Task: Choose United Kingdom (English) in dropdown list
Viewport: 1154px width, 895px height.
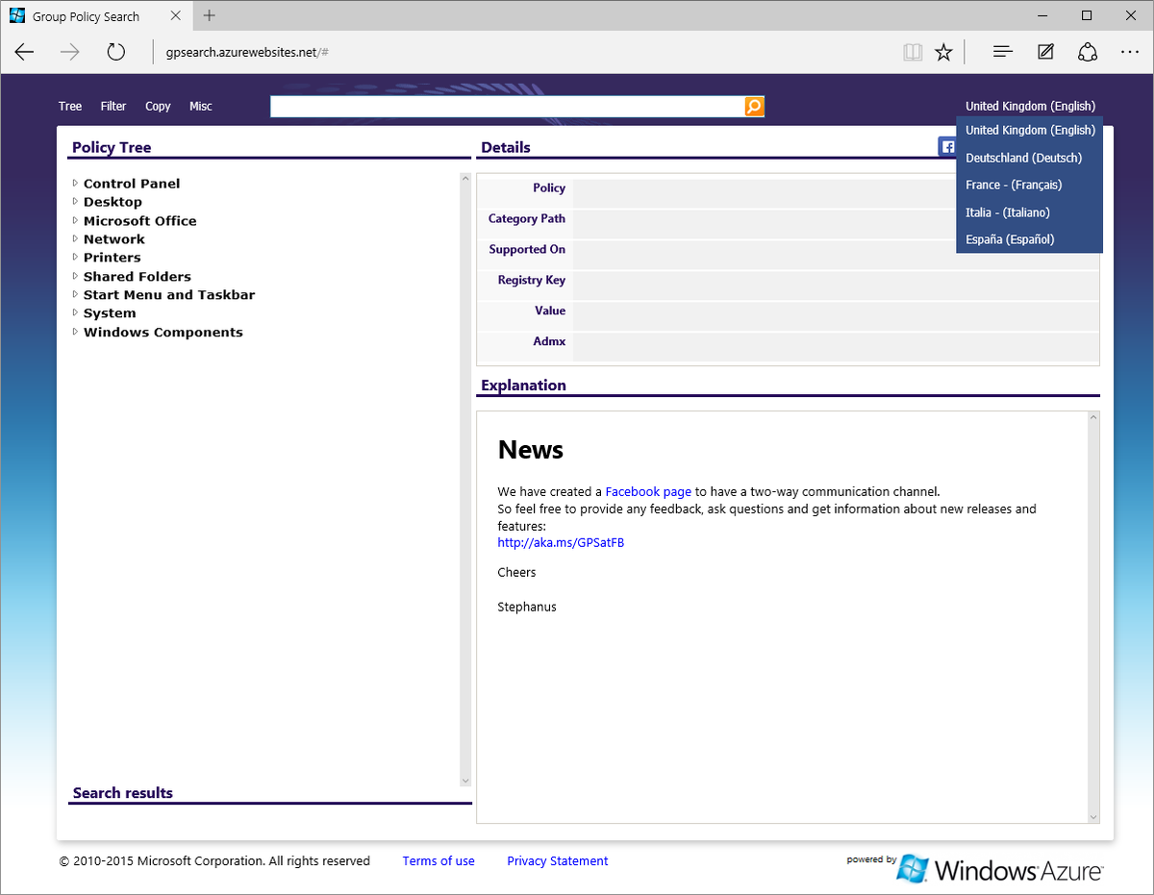Action: pos(1029,130)
